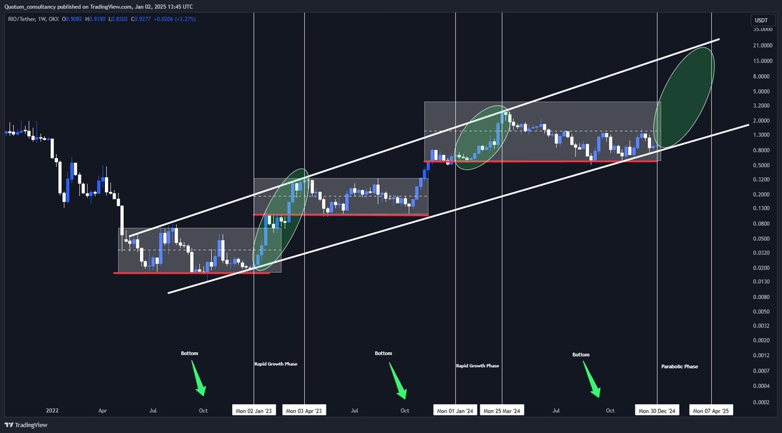Viewport: 782px width, 433px height.
Task: Click the 0.0050 price axis label
Action: pyautogui.click(x=762, y=311)
